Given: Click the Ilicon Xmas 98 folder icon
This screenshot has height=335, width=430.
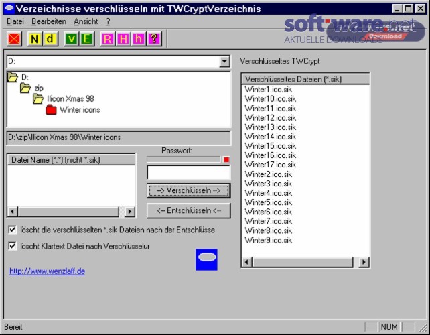Looking at the screenshot, I should pyautogui.click(x=38, y=98).
